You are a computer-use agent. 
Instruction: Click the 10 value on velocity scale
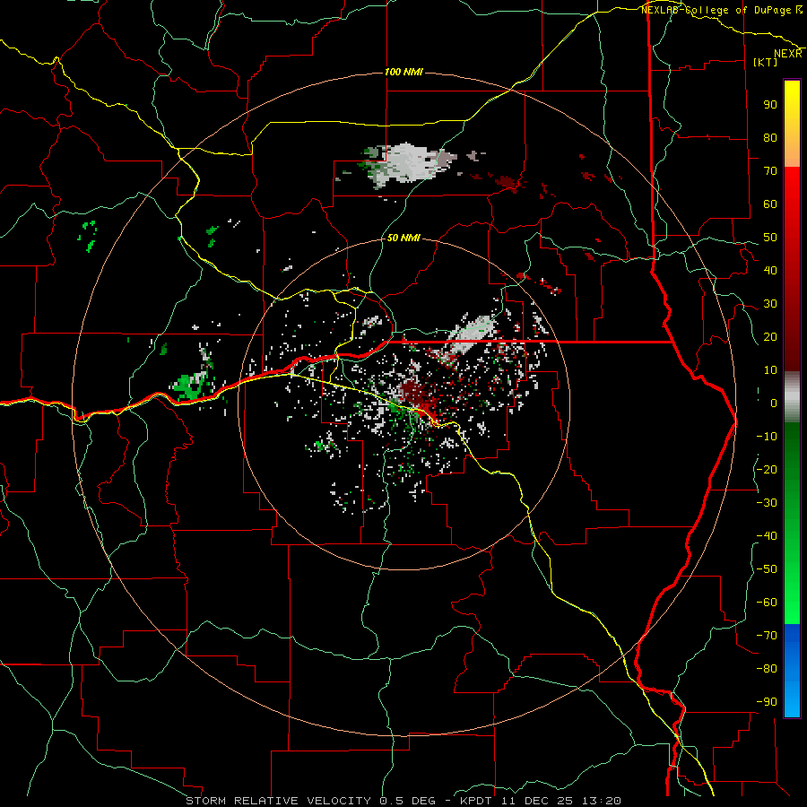770,370
